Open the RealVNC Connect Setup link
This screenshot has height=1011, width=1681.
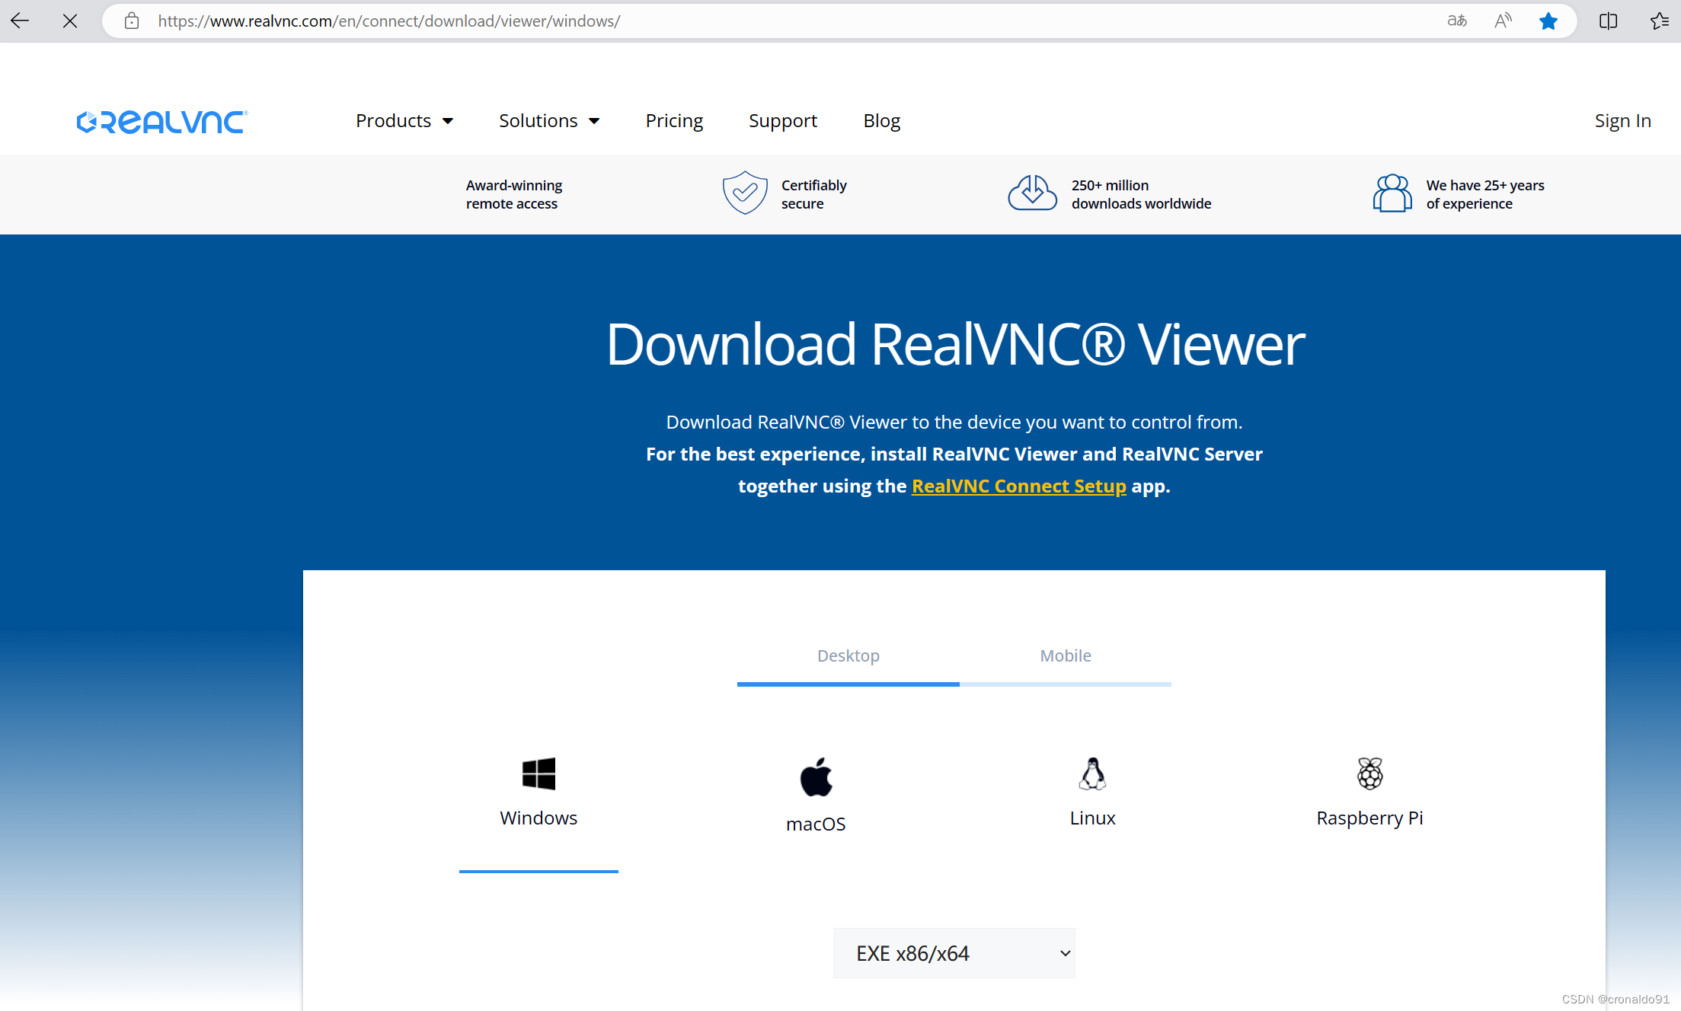(1018, 486)
